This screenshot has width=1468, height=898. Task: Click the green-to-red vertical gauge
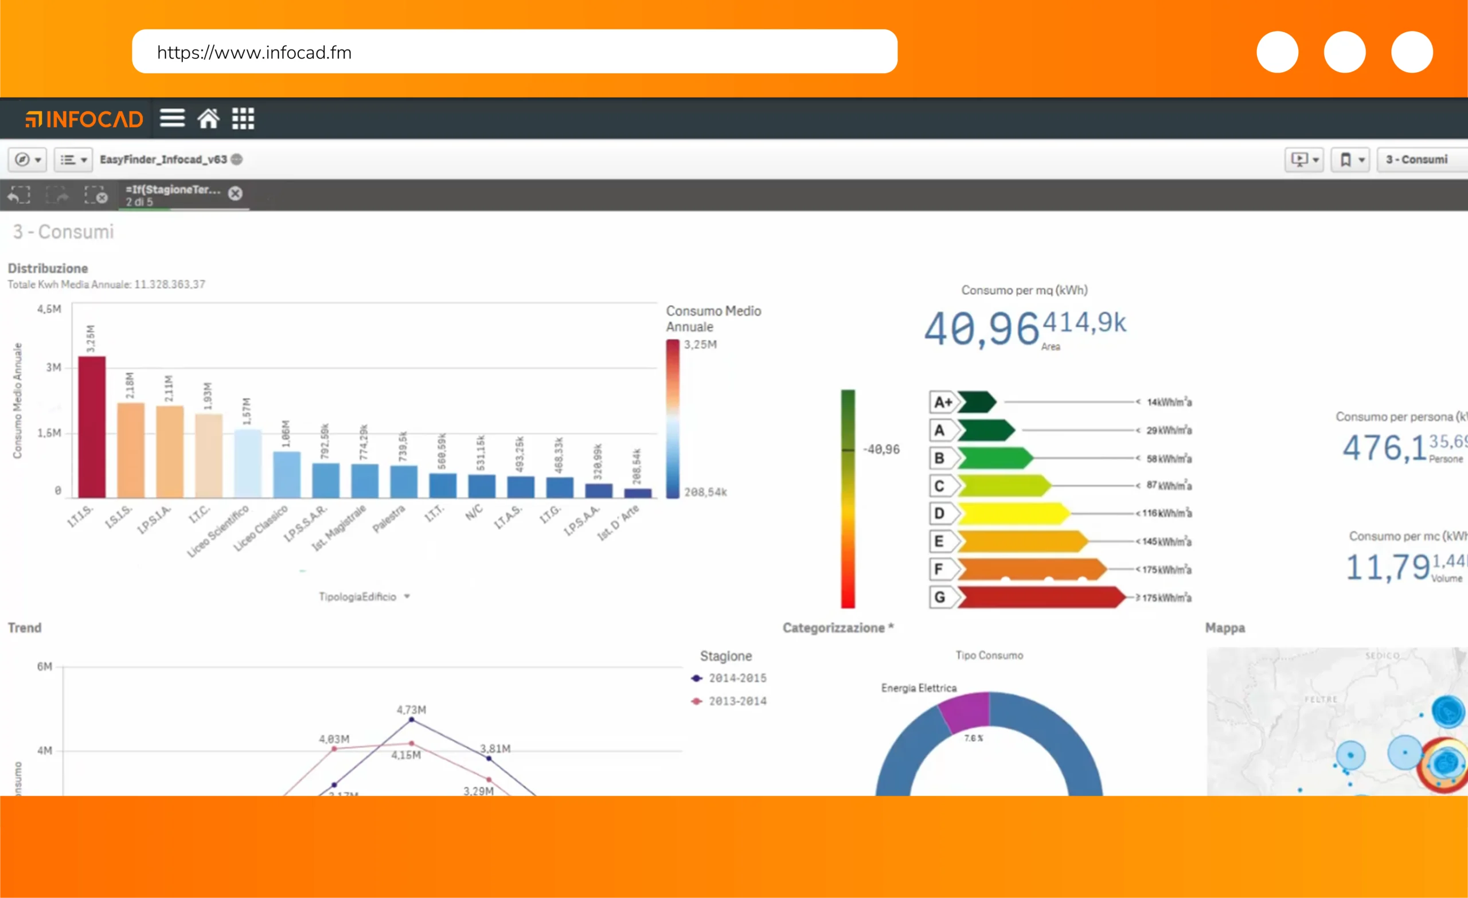click(x=848, y=499)
